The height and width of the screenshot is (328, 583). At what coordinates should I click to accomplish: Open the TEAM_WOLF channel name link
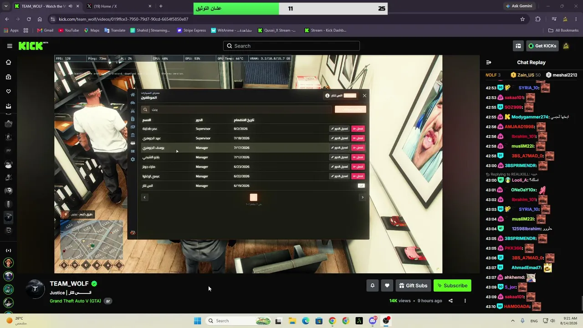click(69, 283)
